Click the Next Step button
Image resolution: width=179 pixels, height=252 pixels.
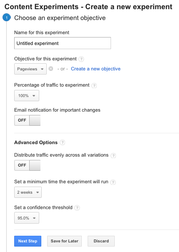pos(28,241)
